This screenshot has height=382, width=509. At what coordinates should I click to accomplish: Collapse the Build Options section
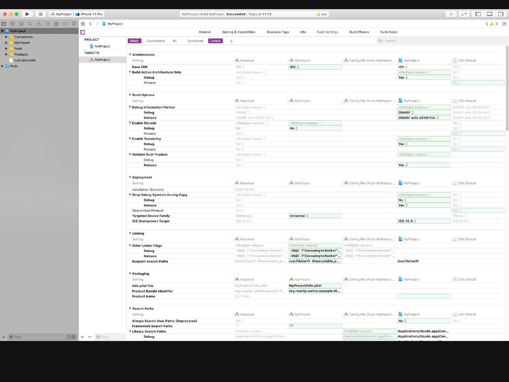(x=130, y=95)
